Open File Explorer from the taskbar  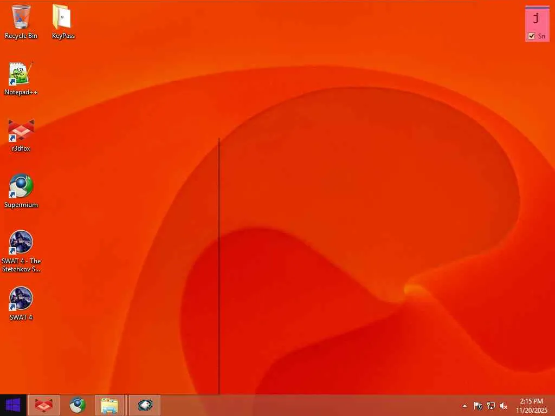(x=109, y=405)
